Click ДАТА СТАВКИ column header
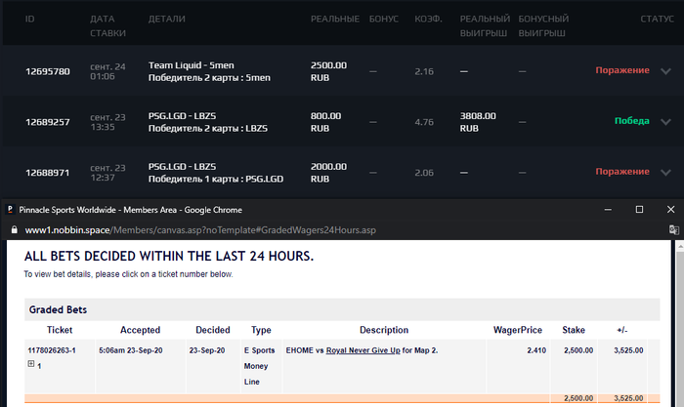Viewport: 684px width, 407px height. click(x=107, y=25)
